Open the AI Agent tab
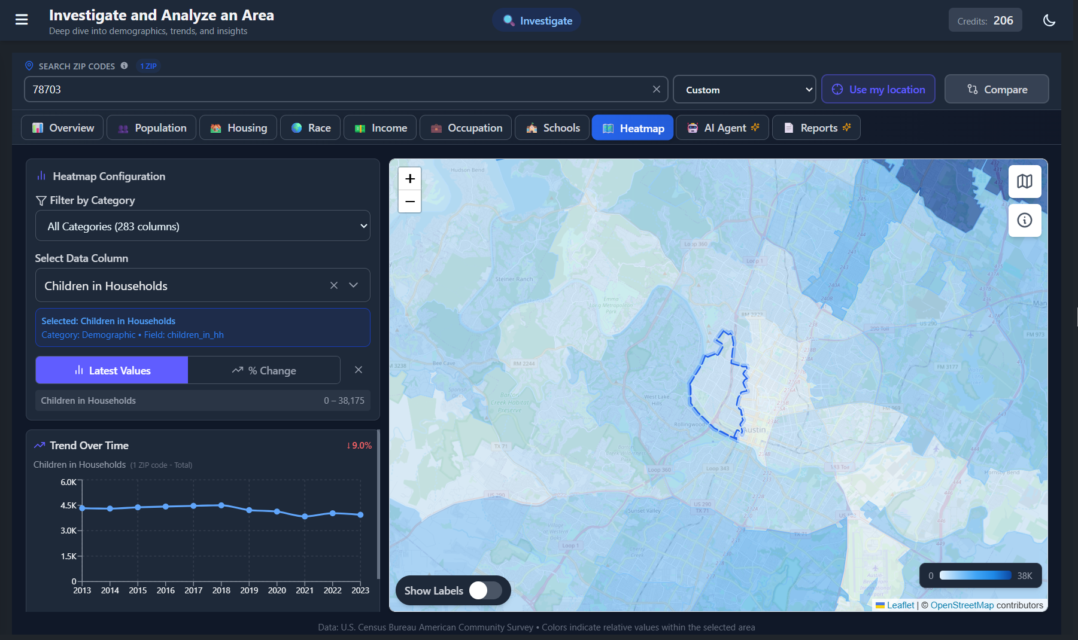1078x640 pixels. (x=722, y=127)
